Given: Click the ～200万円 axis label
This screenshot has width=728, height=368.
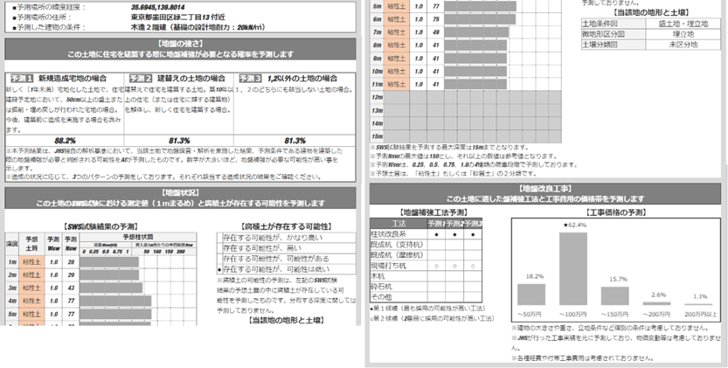Looking at the screenshot, I should pos(657,314).
